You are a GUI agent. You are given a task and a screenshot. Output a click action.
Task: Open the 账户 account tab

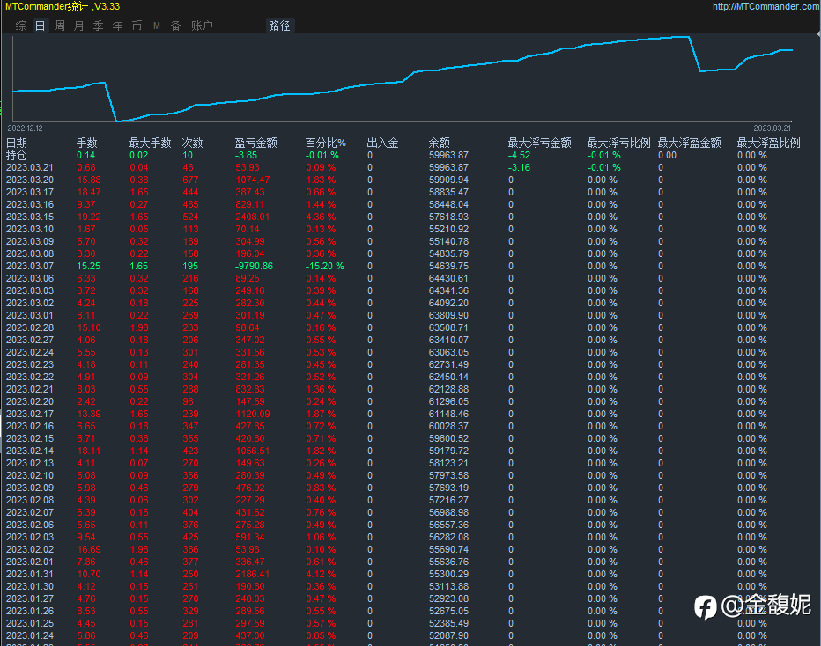pos(202,26)
